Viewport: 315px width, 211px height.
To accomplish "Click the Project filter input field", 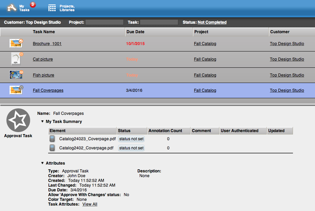I will (x=104, y=22).
